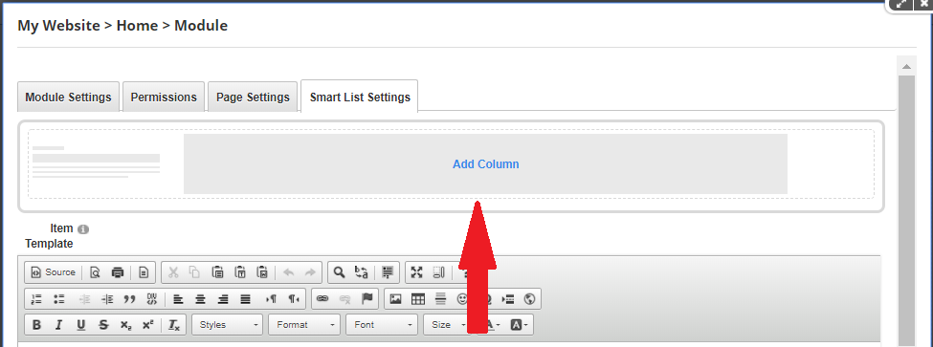Insert a table icon
Image resolution: width=933 pixels, height=347 pixels.
[418, 299]
